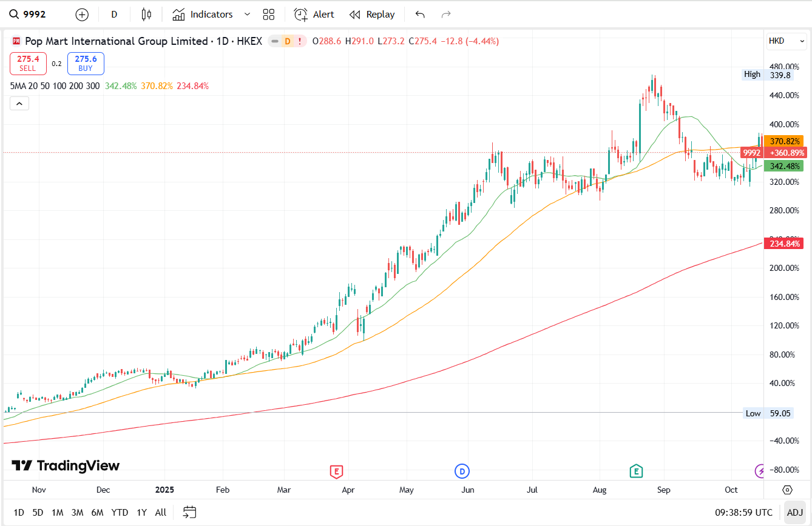Start bar Replay mode
The width and height of the screenshot is (812, 526).
(372, 15)
